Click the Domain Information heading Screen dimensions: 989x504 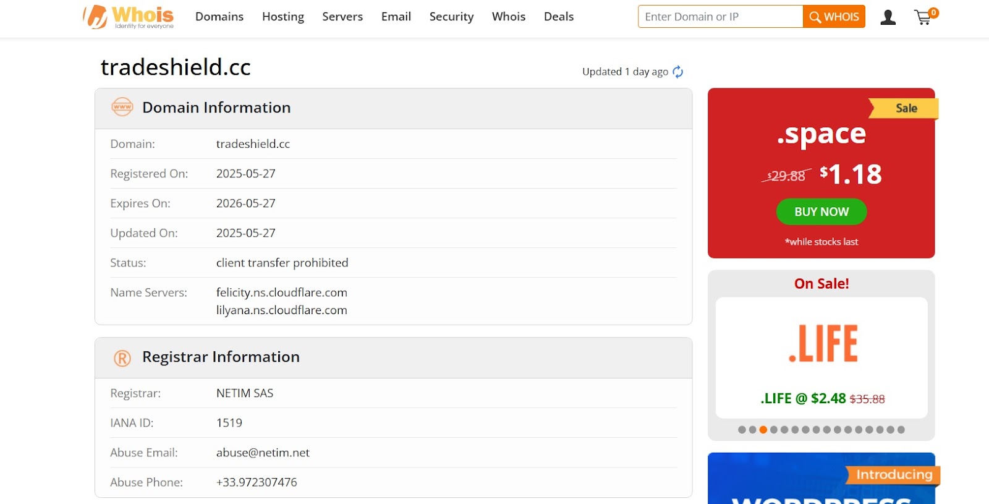216,108
